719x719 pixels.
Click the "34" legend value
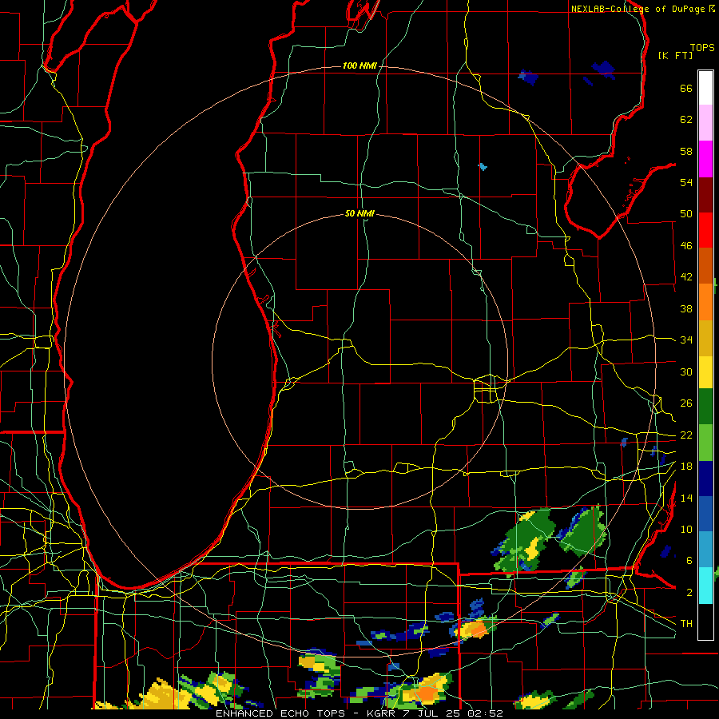point(686,340)
